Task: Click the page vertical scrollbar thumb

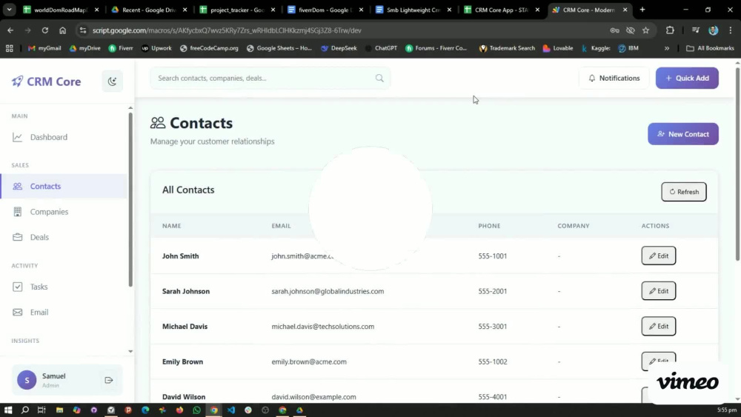Action: 737,164
